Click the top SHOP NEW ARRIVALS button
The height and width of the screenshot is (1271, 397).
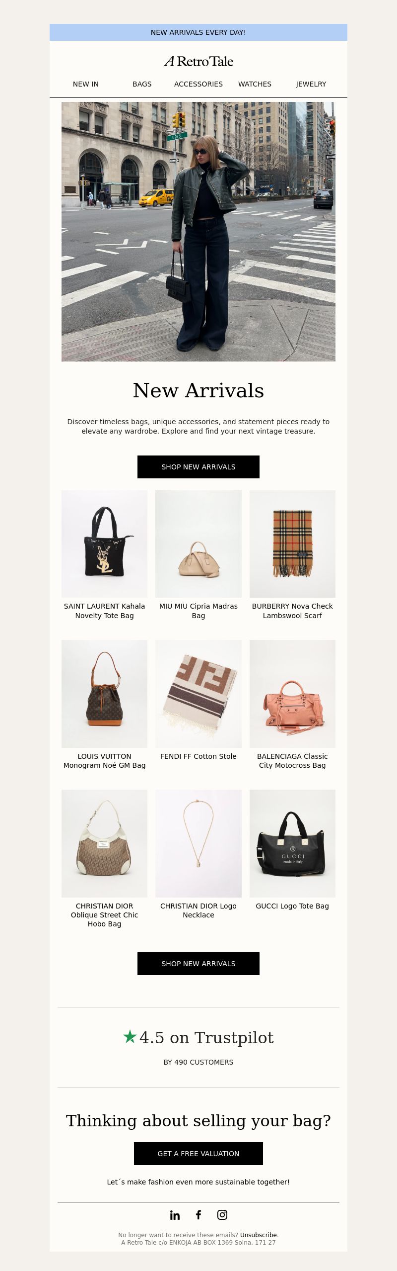pyautogui.click(x=198, y=467)
